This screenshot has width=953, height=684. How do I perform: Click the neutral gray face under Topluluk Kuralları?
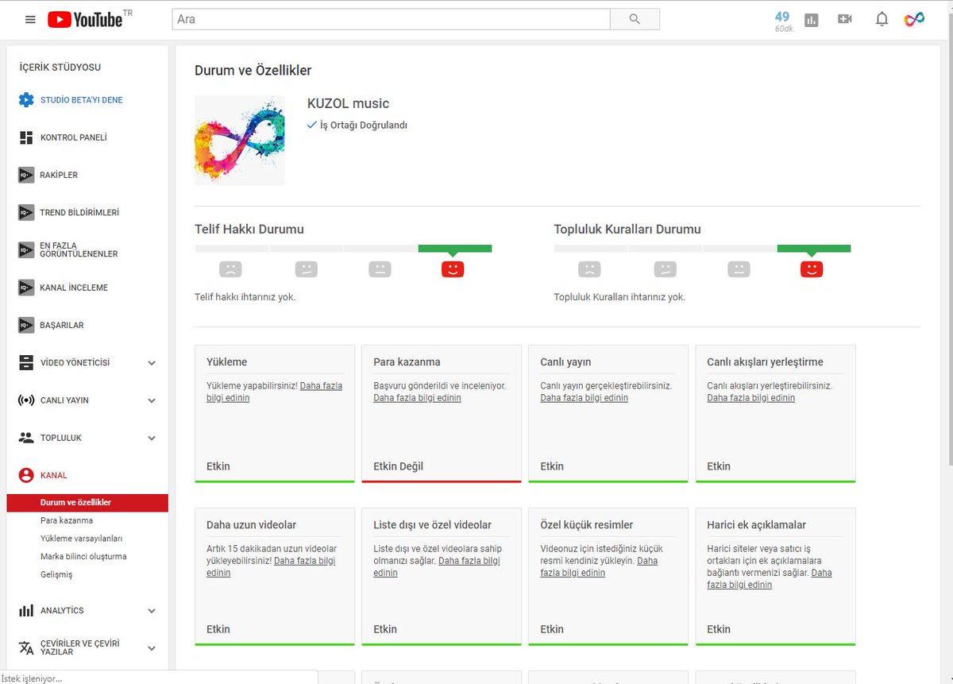pyautogui.click(x=739, y=269)
